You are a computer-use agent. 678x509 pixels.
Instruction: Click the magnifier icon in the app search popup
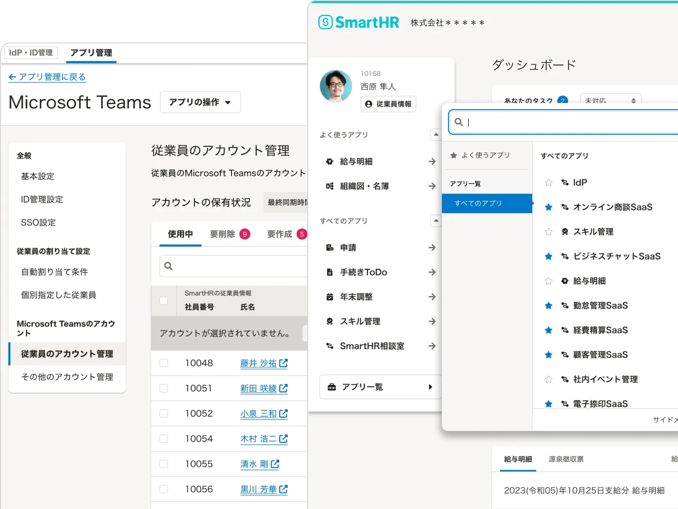pos(459,122)
